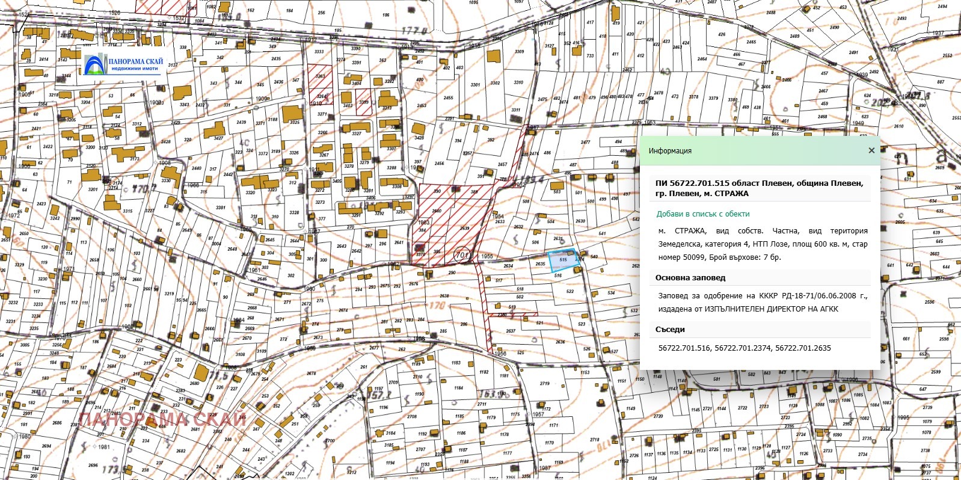The height and width of the screenshot is (480, 961).
Task: Select the Основна заповед section header
Action: 690,278
